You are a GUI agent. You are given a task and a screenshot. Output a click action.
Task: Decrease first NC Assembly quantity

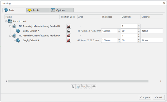[139, 27]
